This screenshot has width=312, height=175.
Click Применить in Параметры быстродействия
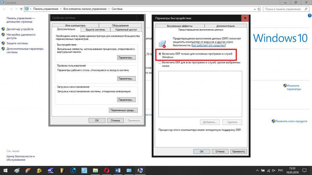coord(239,152)
